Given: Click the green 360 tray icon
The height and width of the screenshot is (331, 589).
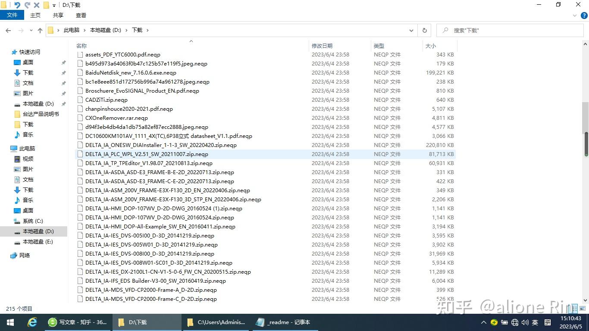Looking at the screenshot, I should click(x=494, y=322).
